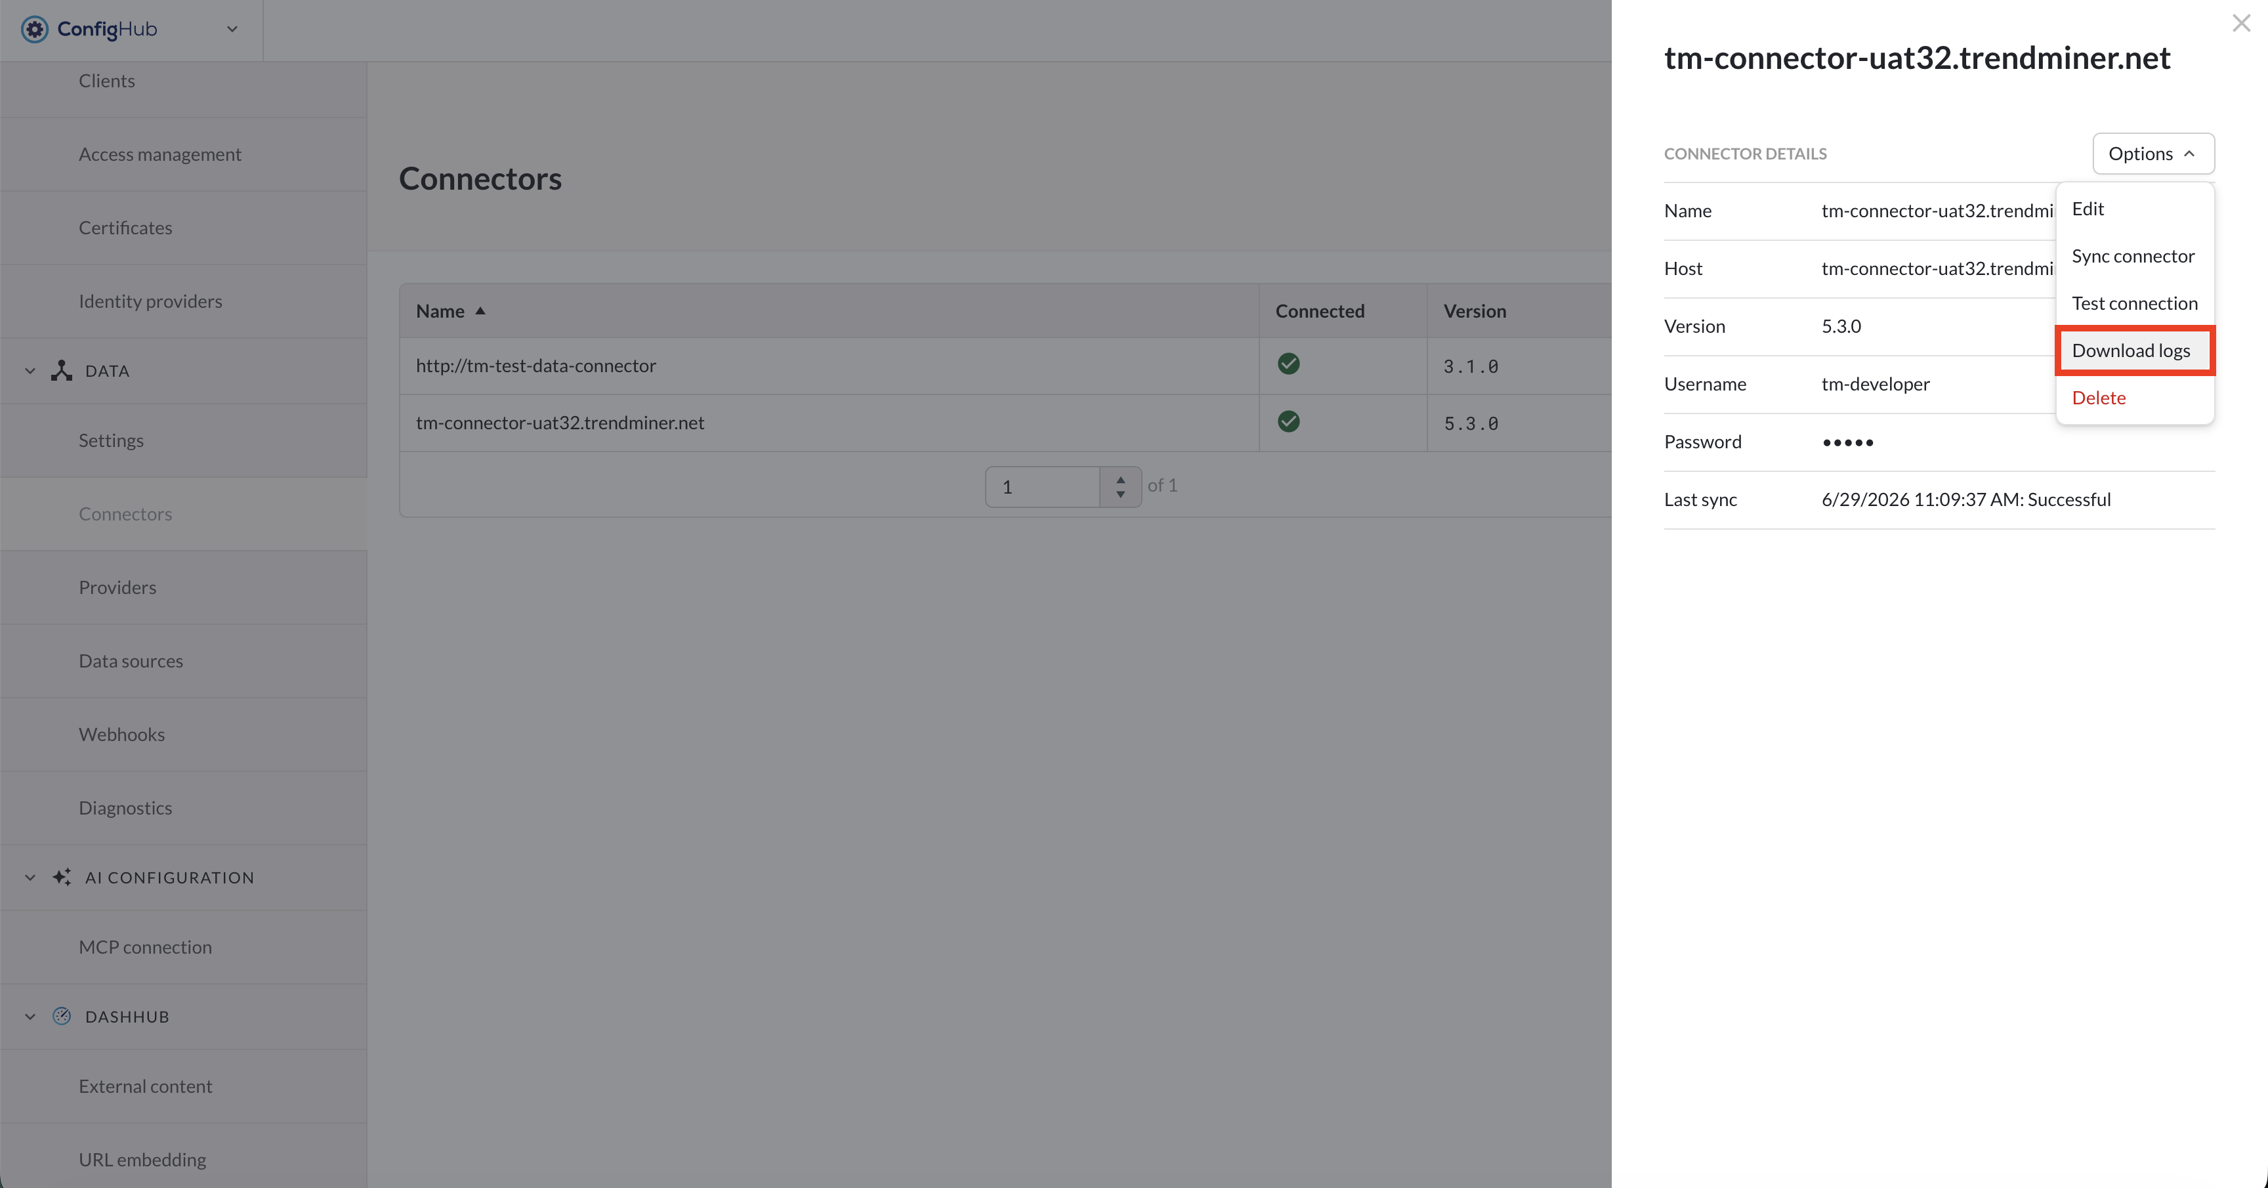Select Connectors in the sidebar

point(183,515)
